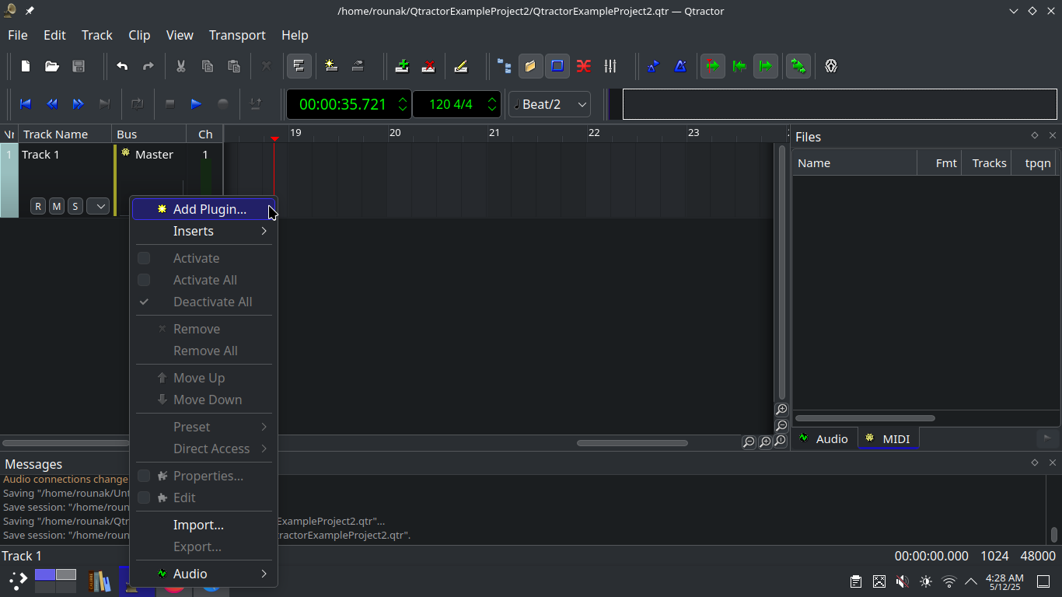
Task: Open the Transport menu
Action: coord(237,35)
